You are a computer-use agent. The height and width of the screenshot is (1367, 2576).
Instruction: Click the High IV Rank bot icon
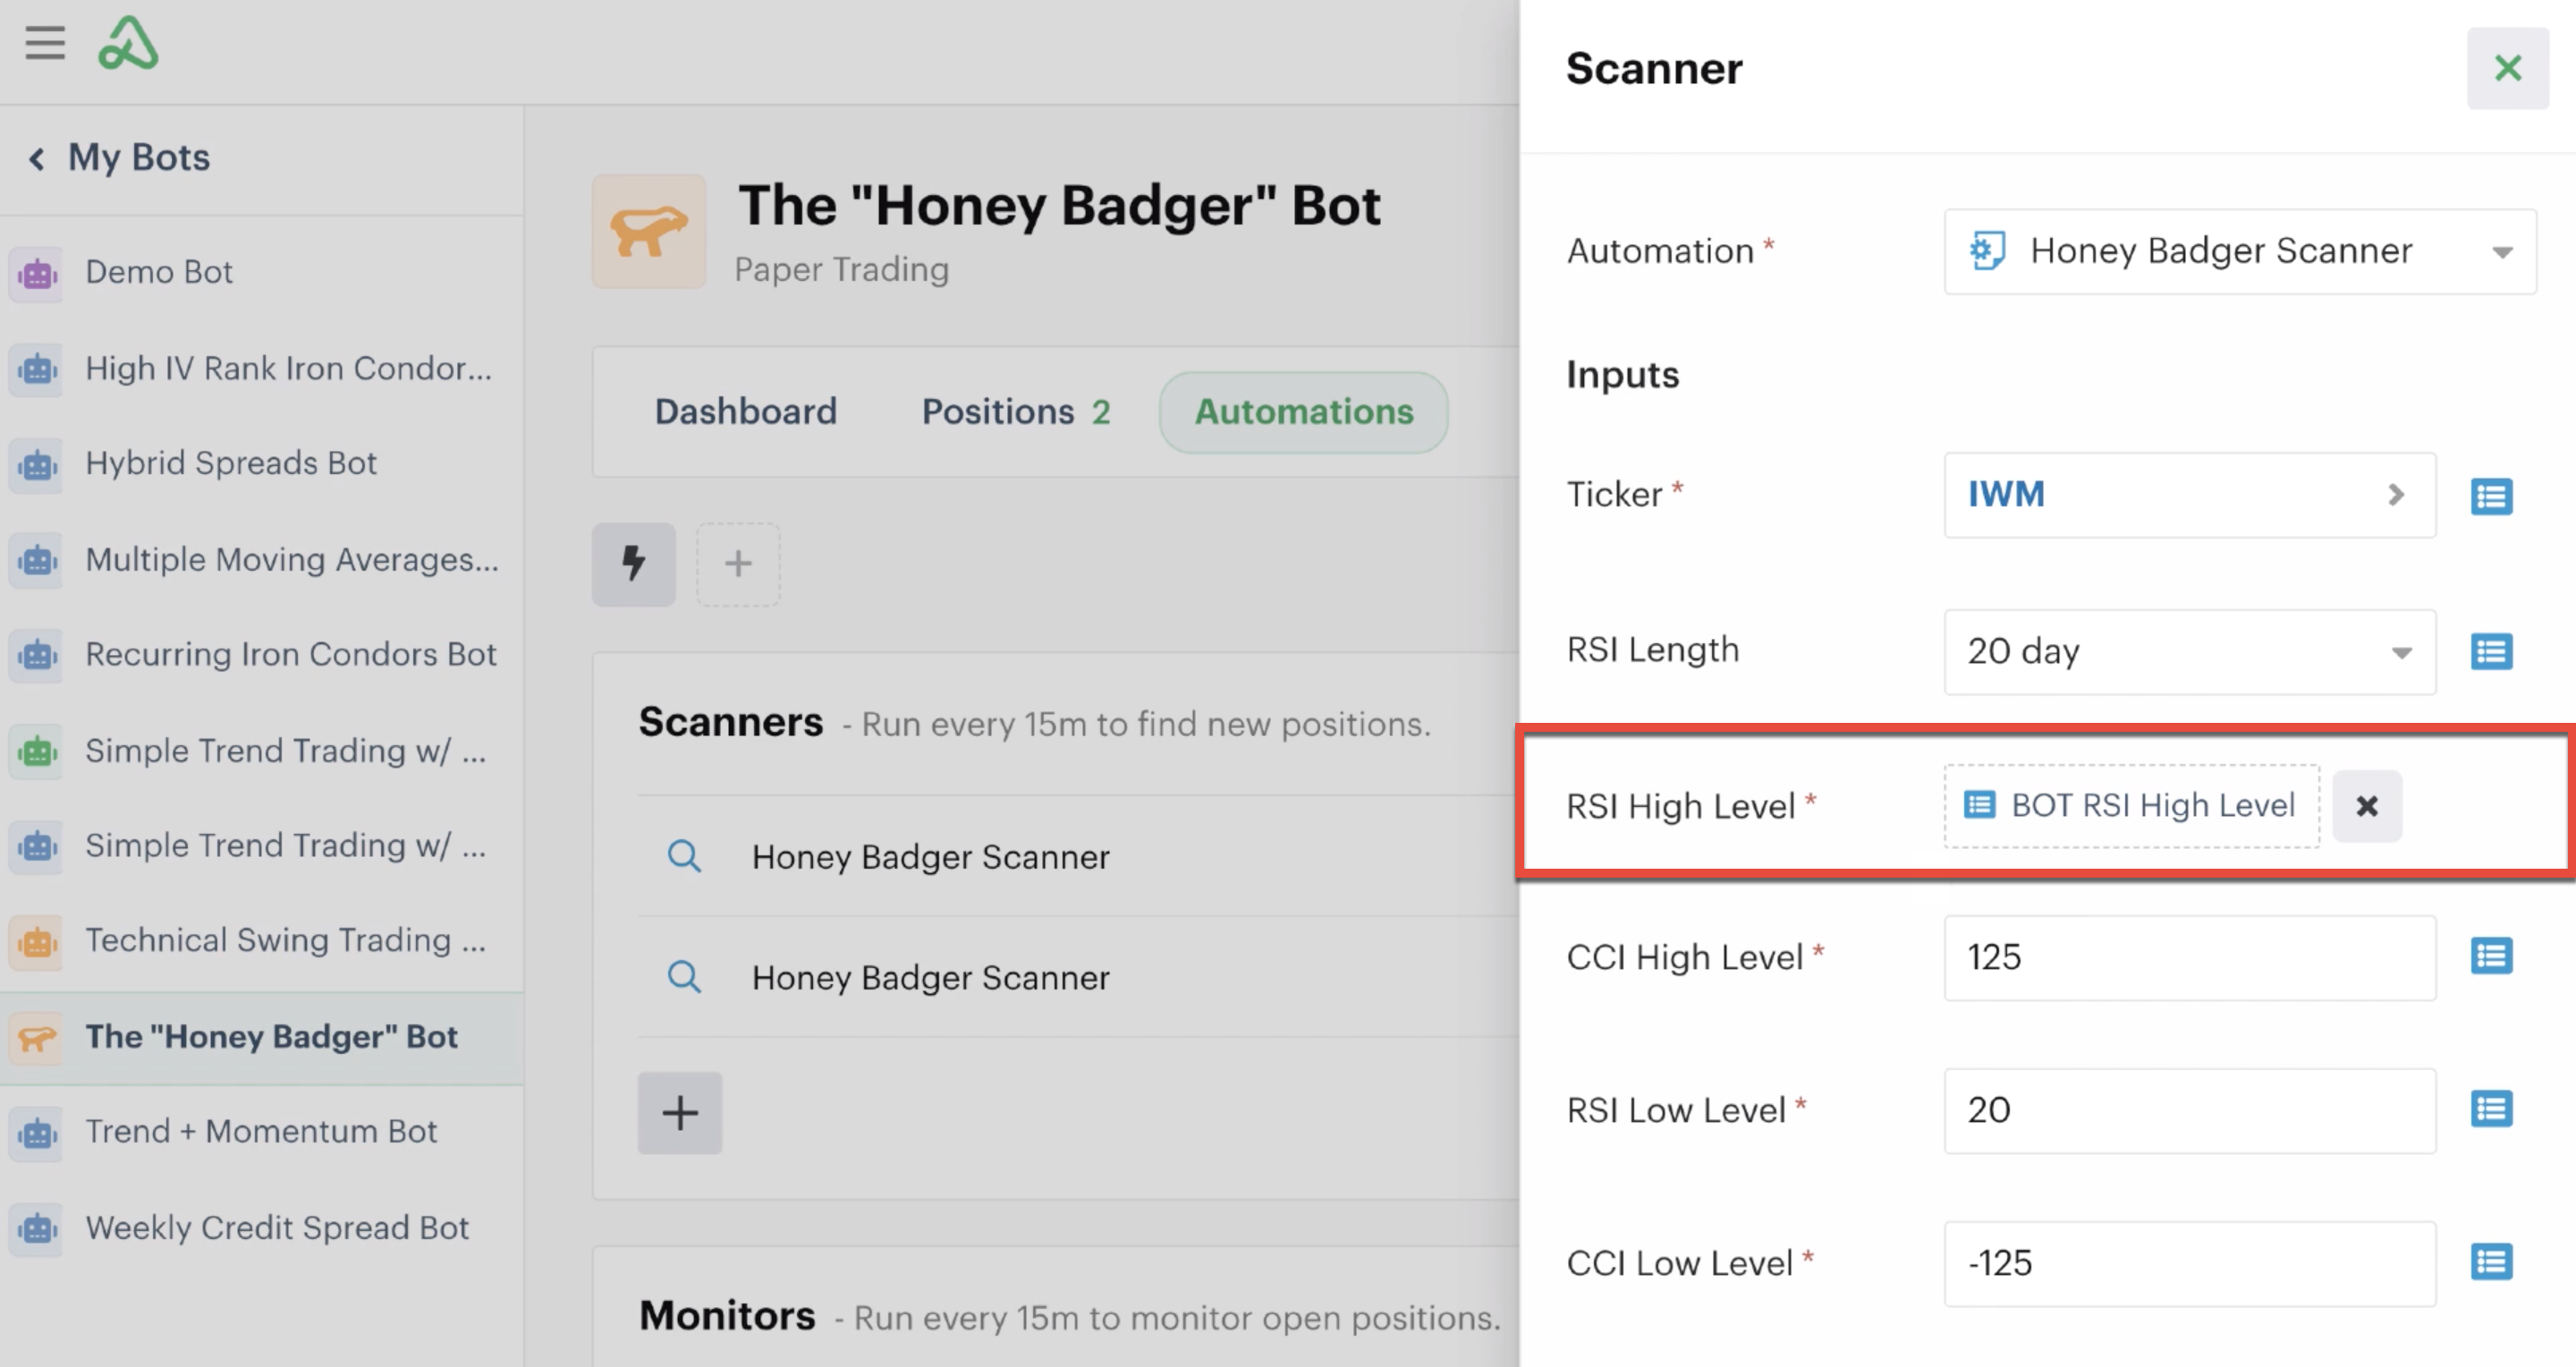37,369
